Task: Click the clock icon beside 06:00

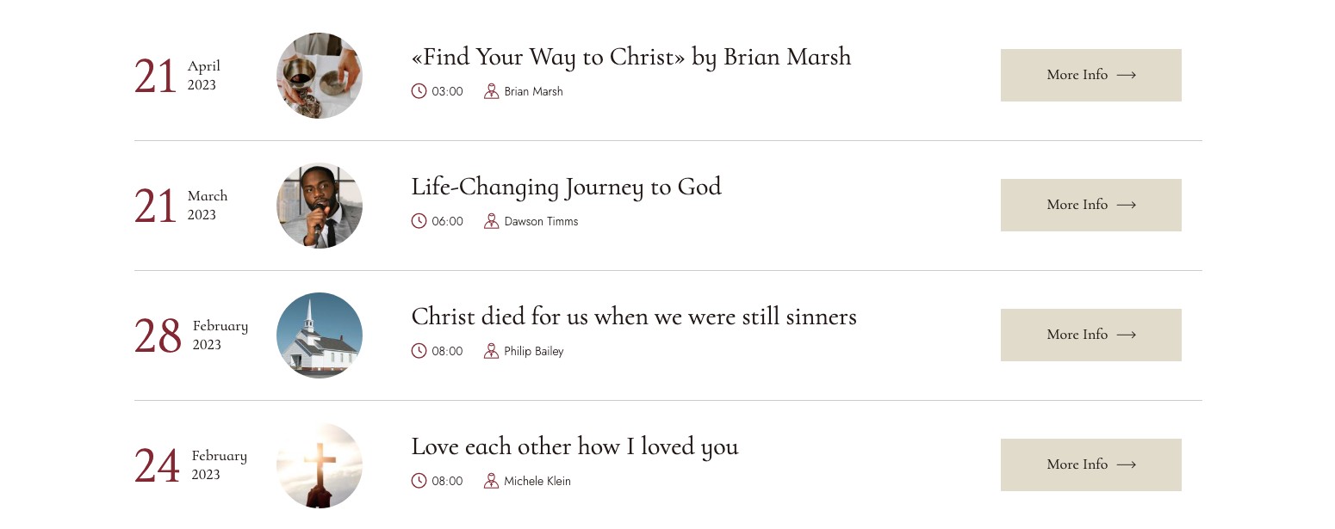Action: point(419,221)
